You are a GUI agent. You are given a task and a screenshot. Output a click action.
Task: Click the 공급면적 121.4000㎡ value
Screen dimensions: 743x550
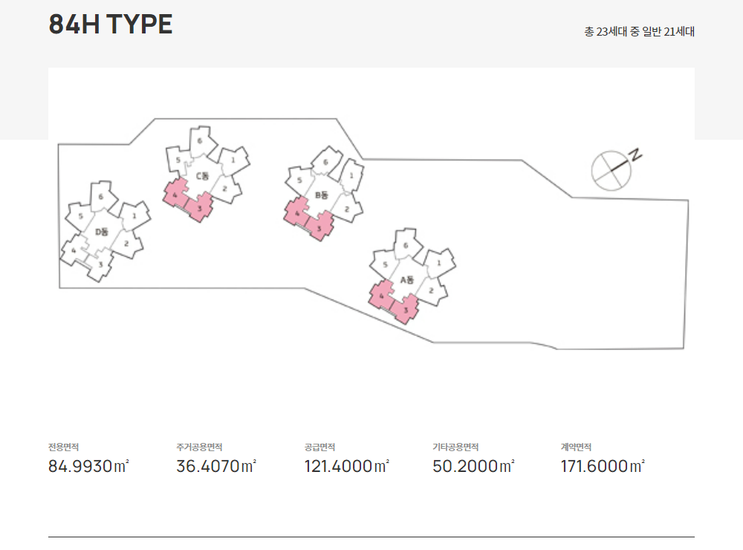point(347,466)
